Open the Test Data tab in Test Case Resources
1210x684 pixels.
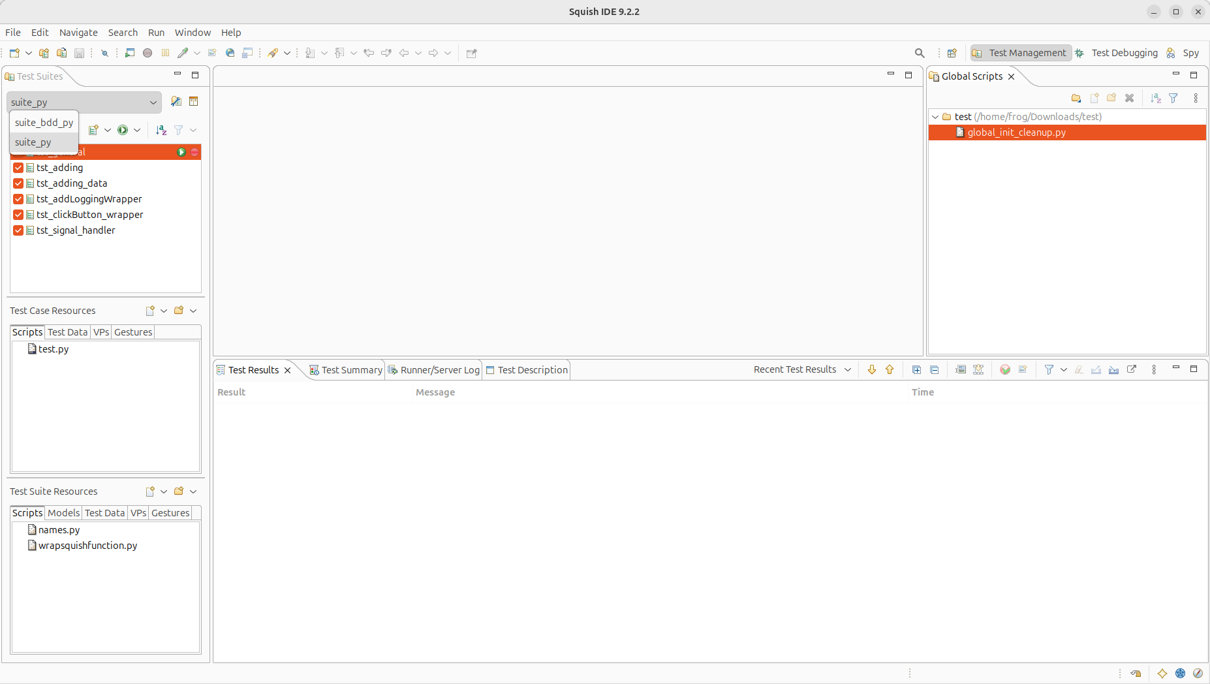click(67, 332)
